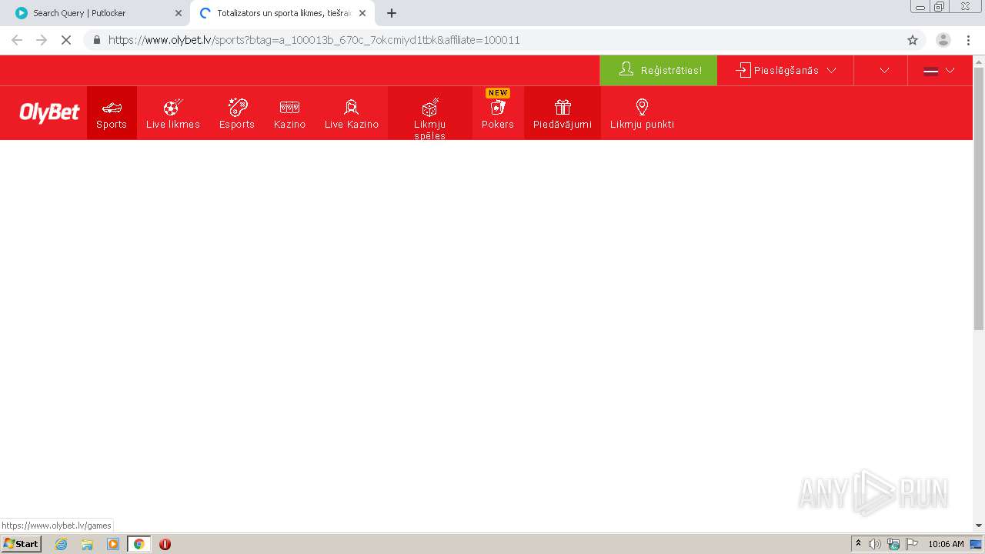Open a new browser tab

click(x=391, y=13)
